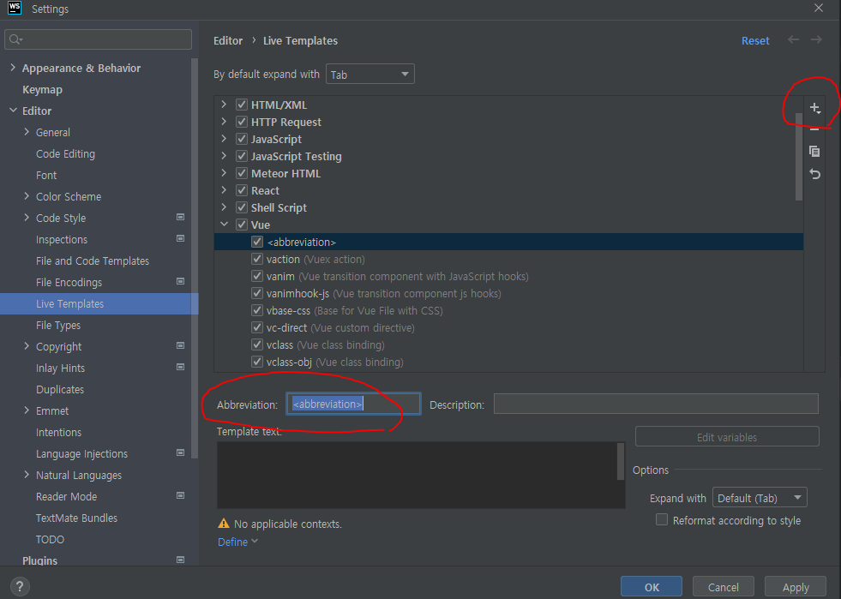Click the Restore deleted defaults icon

(814, 174)
